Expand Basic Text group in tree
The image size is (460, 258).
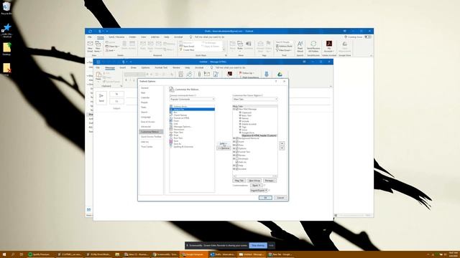240,115
